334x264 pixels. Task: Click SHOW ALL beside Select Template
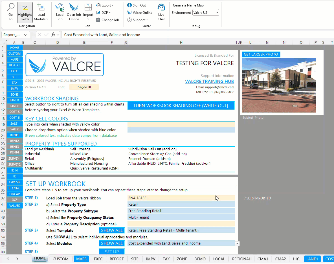point(112,230)
